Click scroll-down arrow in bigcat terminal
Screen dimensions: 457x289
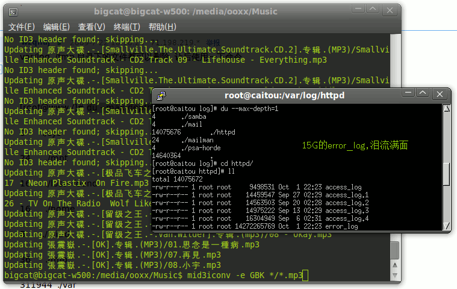pos(395,275)
